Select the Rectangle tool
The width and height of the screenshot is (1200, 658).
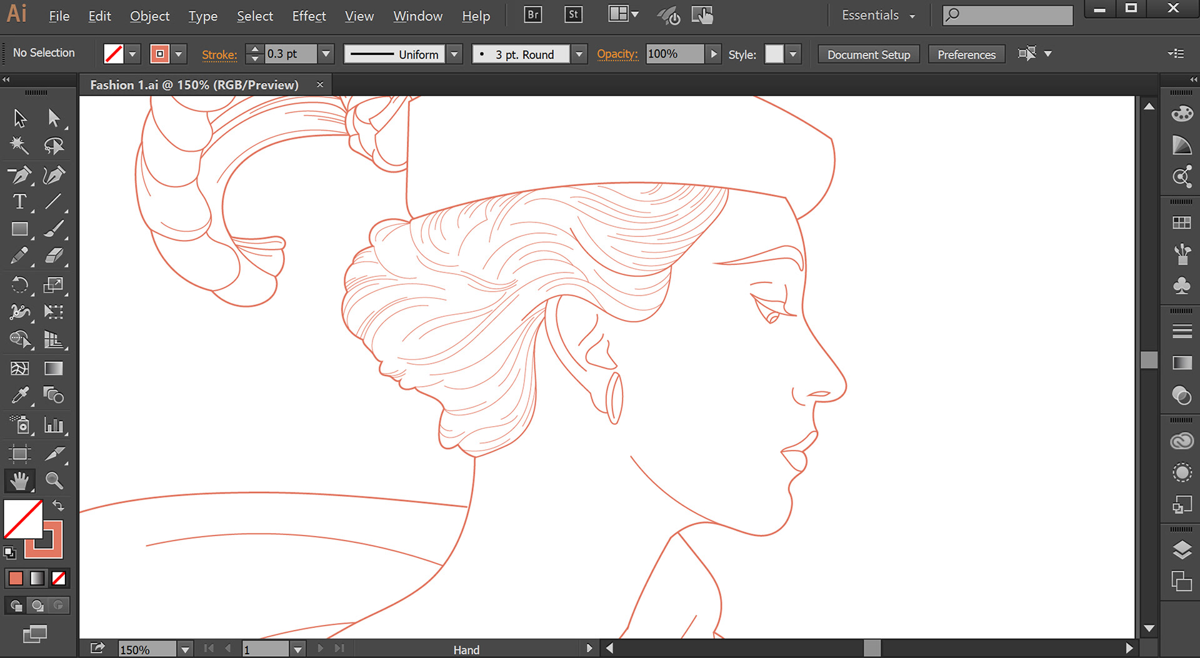tap(20, 229)
